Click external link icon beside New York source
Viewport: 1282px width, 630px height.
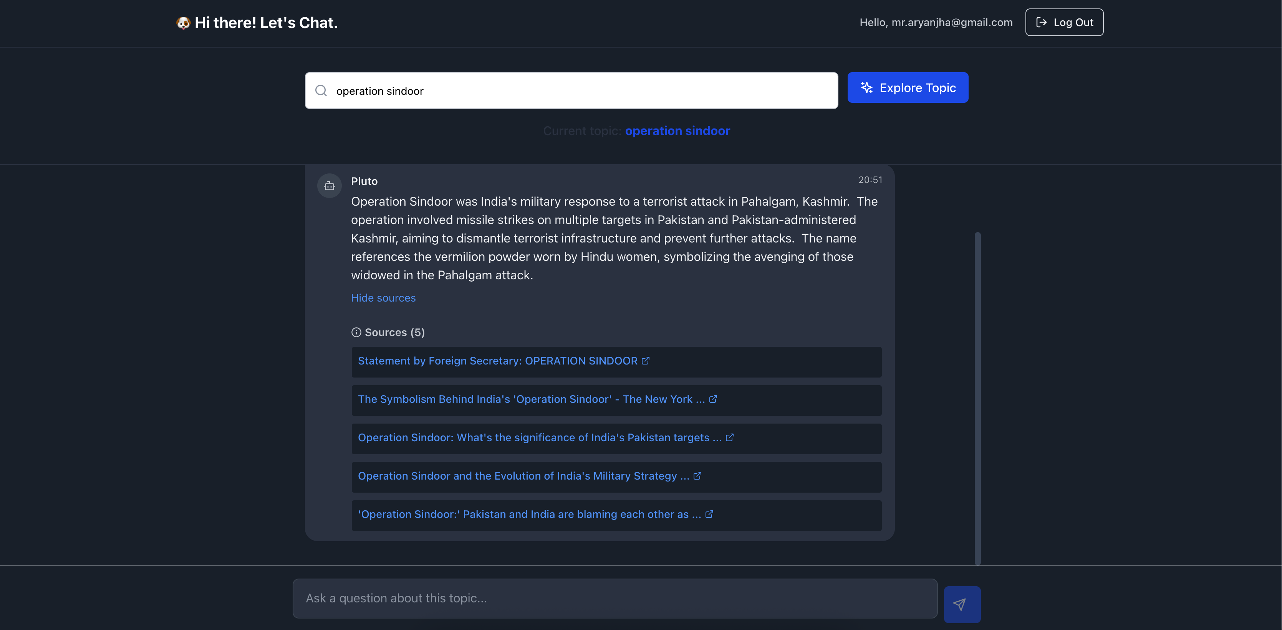click(713, 399)
